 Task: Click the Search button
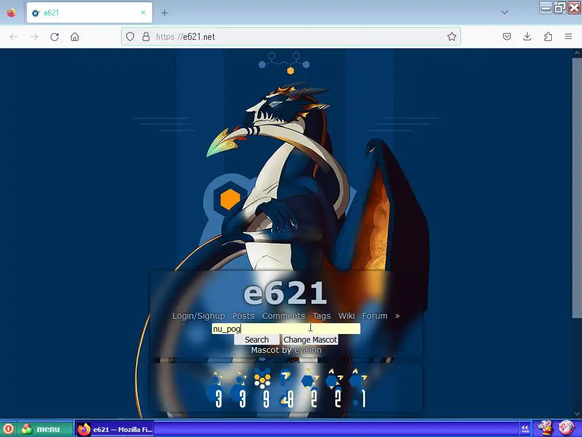pos(256,340)
